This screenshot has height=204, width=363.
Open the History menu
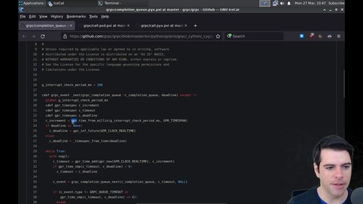coord(57,16)
